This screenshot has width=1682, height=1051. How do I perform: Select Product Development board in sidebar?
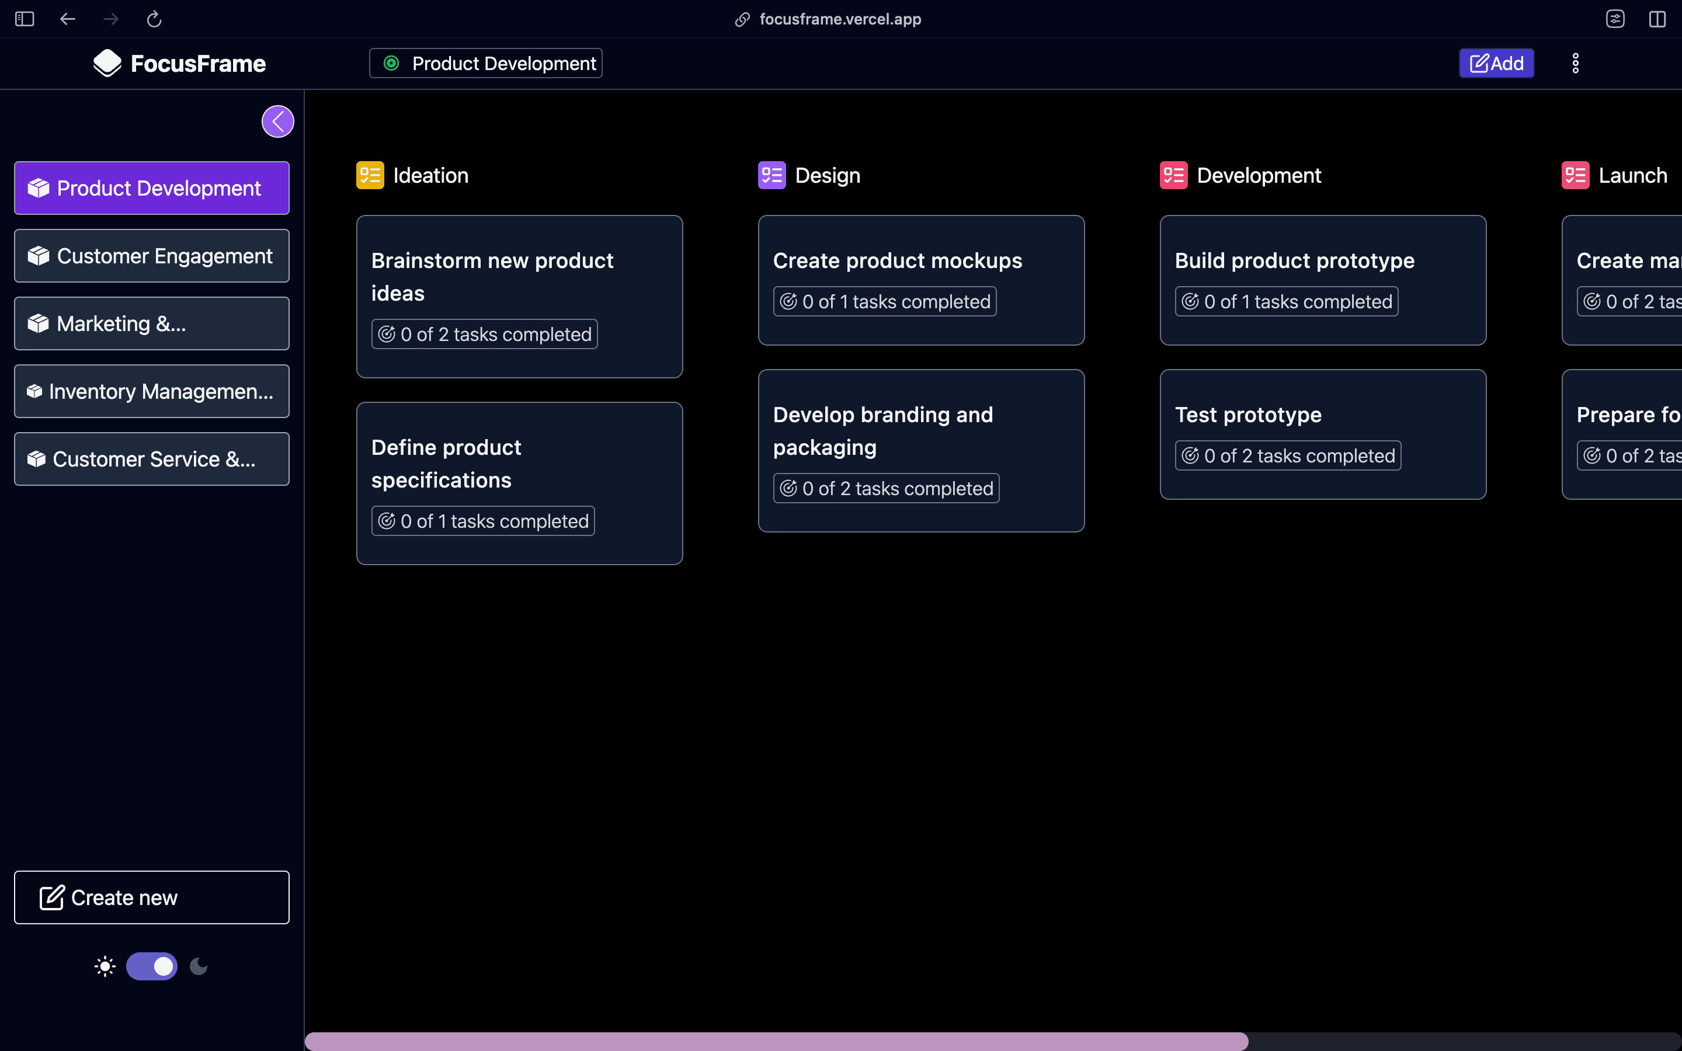pos(151,189)
